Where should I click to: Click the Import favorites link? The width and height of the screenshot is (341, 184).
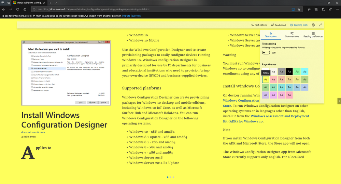coord(131,16)
